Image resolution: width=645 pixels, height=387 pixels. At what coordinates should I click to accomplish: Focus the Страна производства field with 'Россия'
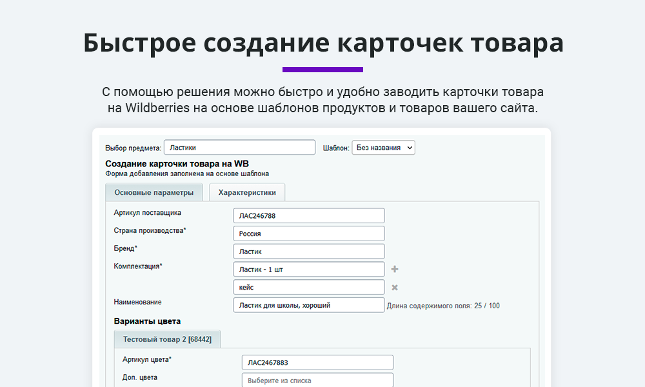[x=308, y=233]
